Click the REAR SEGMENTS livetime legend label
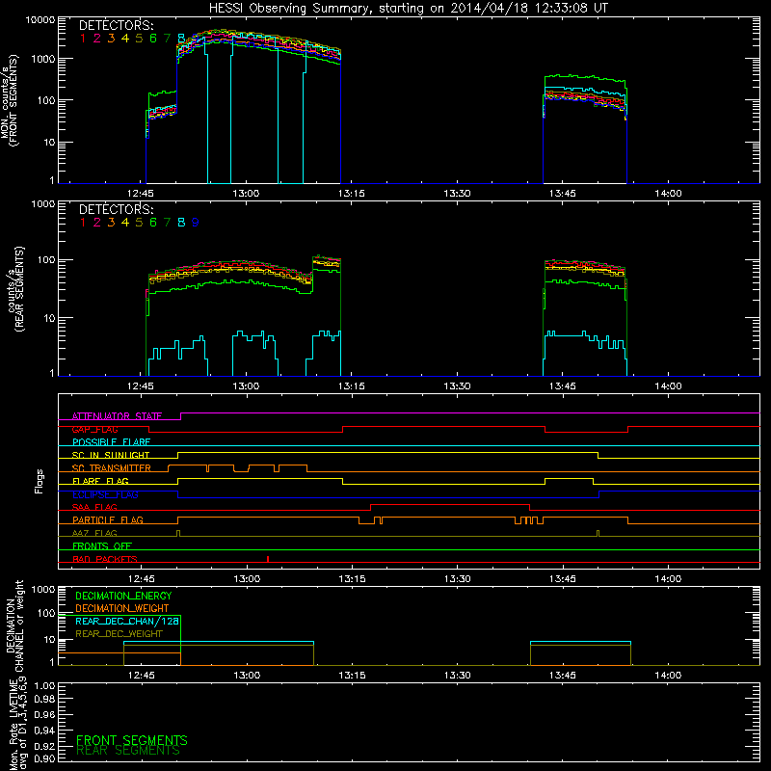Viewport: 771px width, 771px height. pos(128,751)
